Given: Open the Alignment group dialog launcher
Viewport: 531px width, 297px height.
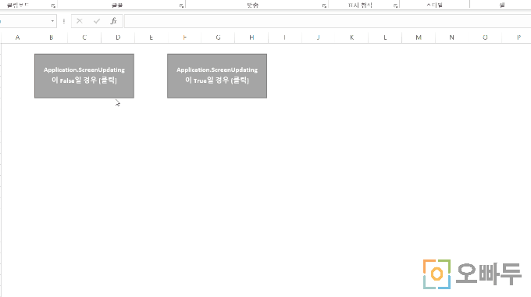Looking at the screenshot, I should (324, 5).
